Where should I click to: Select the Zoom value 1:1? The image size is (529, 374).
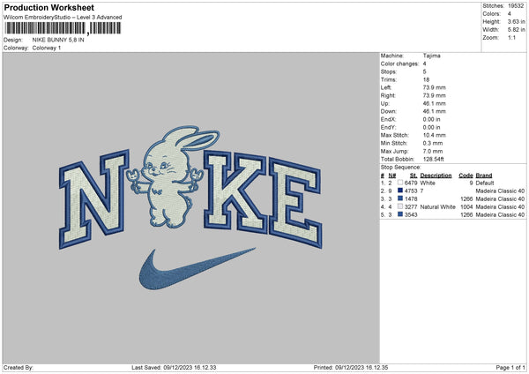[x=511, y=37]
